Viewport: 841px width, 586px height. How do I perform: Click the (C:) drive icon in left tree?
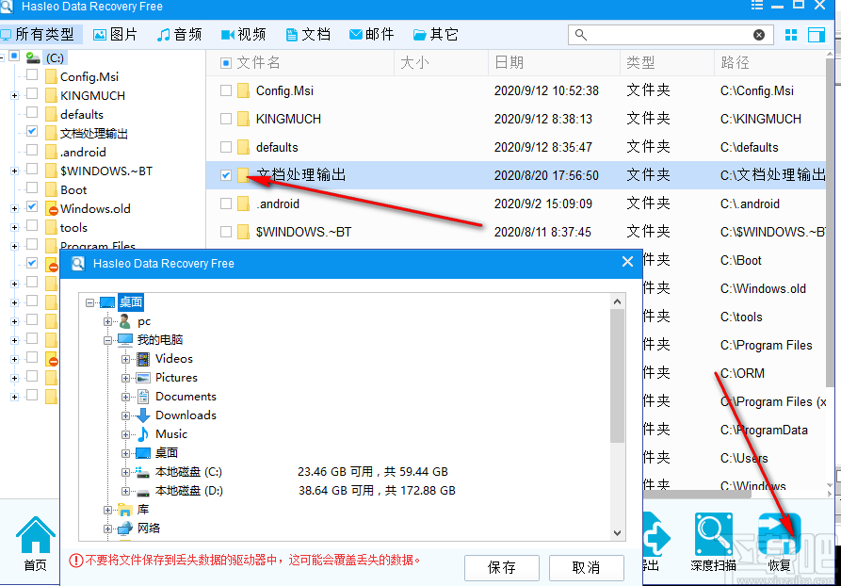point(33,57)
